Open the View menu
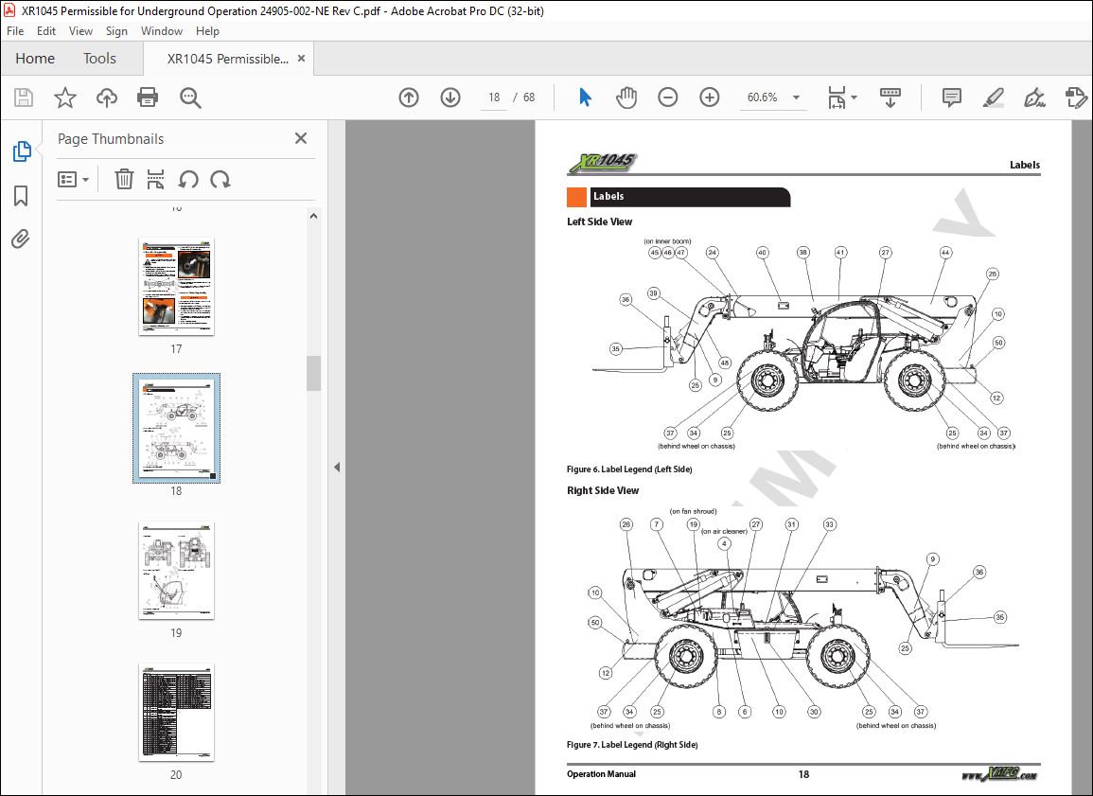Image resolution: width=1093 pixels, height=796 pixels. (x=80, y=30)
